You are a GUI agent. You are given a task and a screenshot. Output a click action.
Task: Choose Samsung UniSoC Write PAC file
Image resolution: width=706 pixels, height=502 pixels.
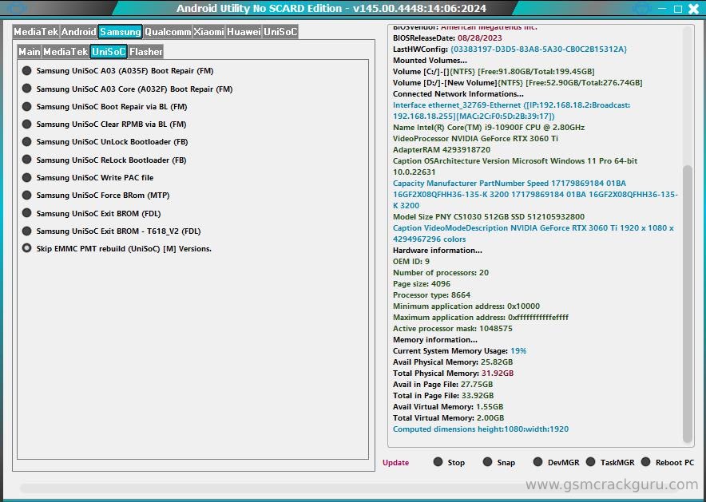[x=88, y=177]
